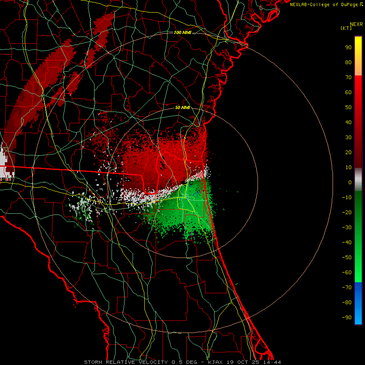Click the -70 value on the velocity scale
This screenshot has height=365, width=365.
click(x=347, y=288)
